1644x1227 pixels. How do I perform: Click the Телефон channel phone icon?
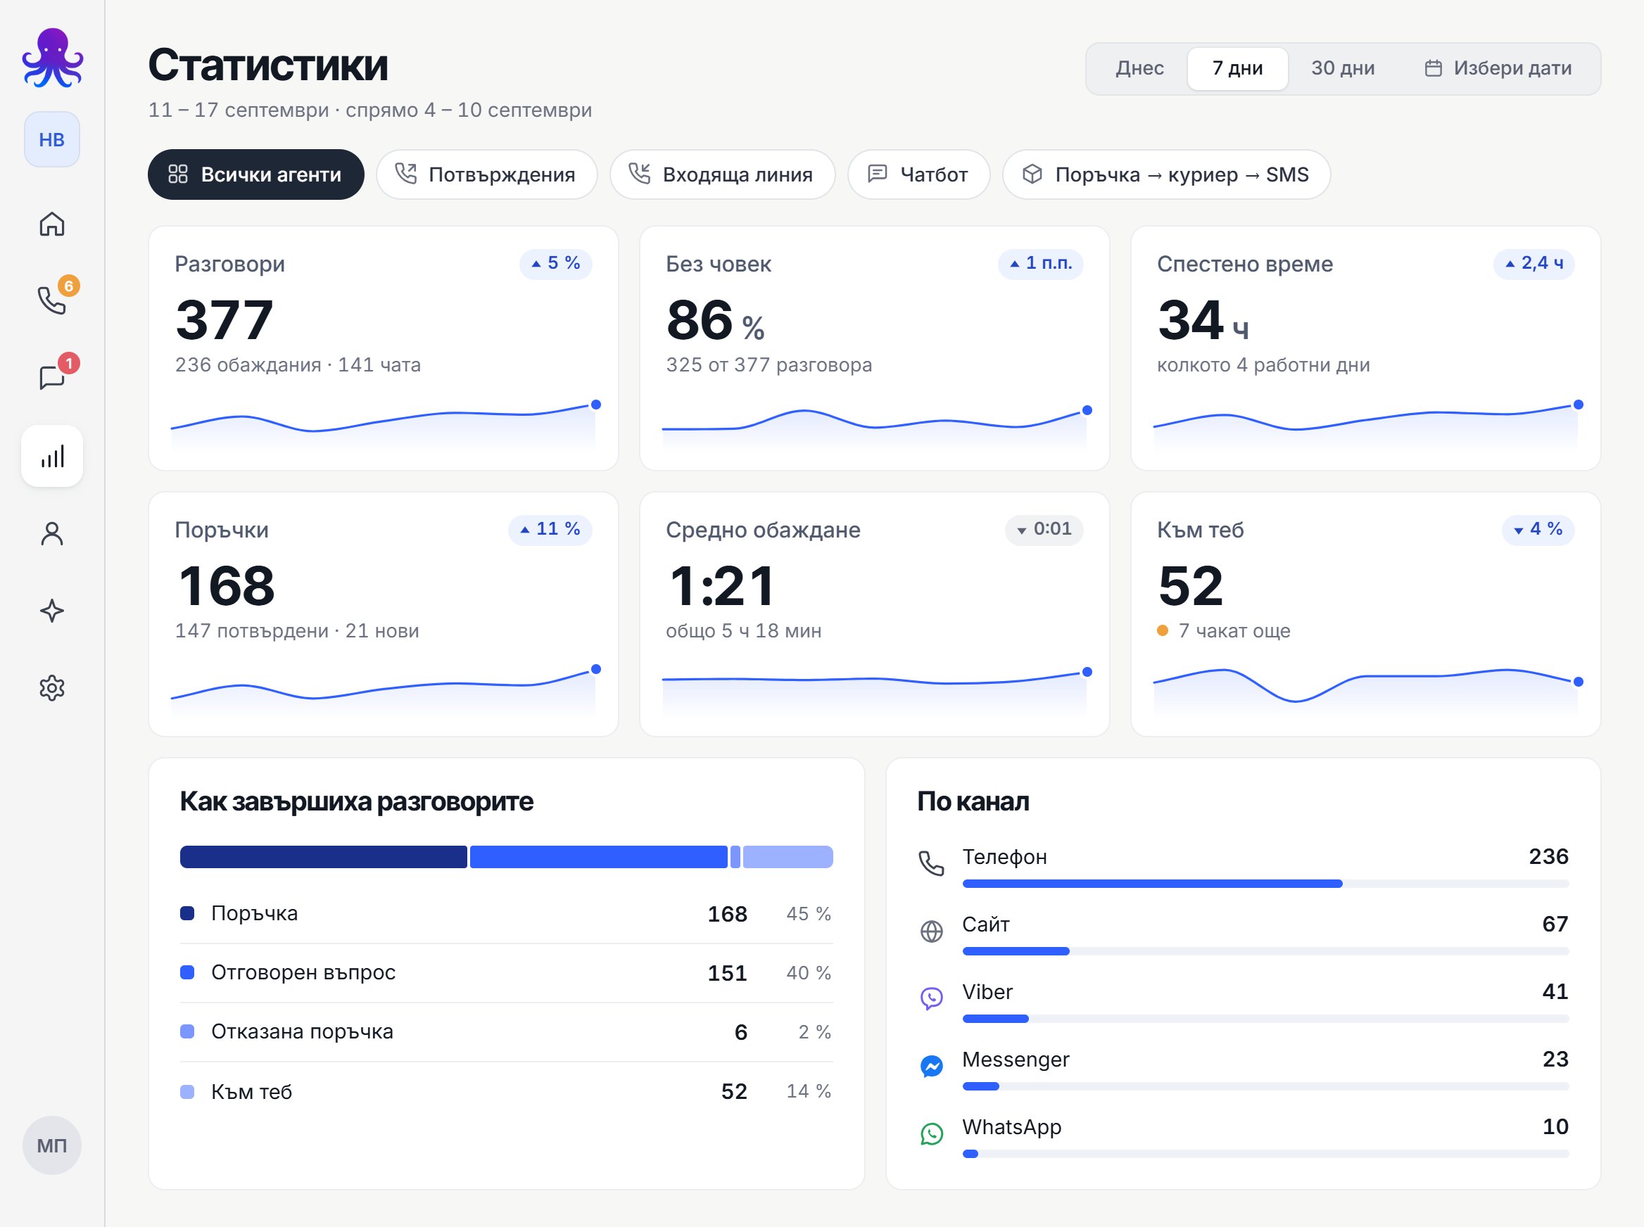pos(932,864)
